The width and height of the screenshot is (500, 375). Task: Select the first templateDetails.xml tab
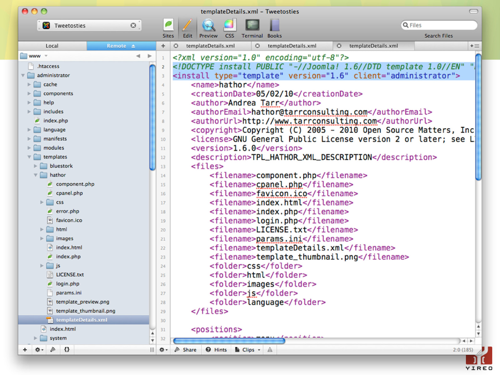pos(210,46)
